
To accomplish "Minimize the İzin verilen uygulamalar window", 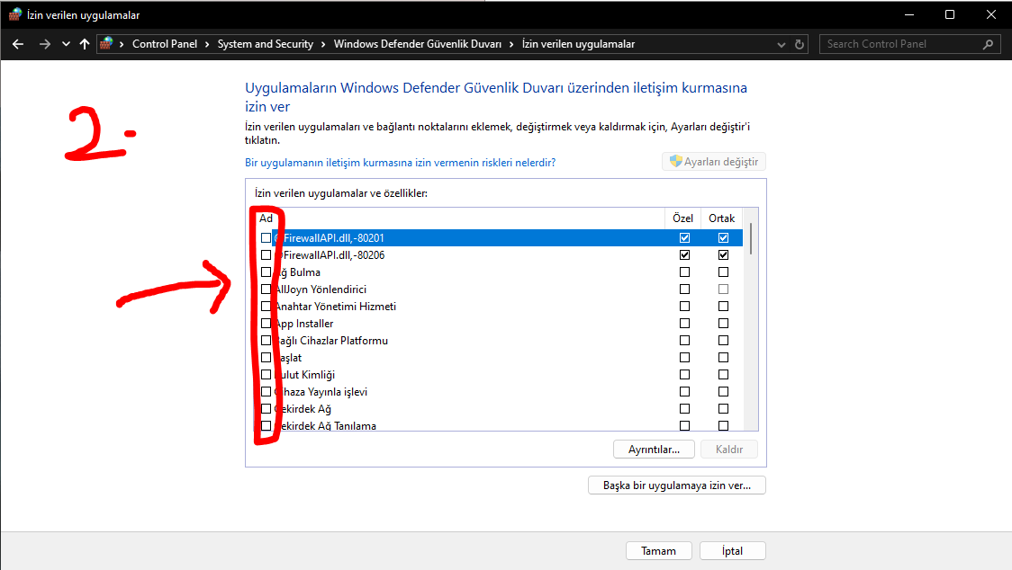I will pyautogui.click(x=908, y=14).
